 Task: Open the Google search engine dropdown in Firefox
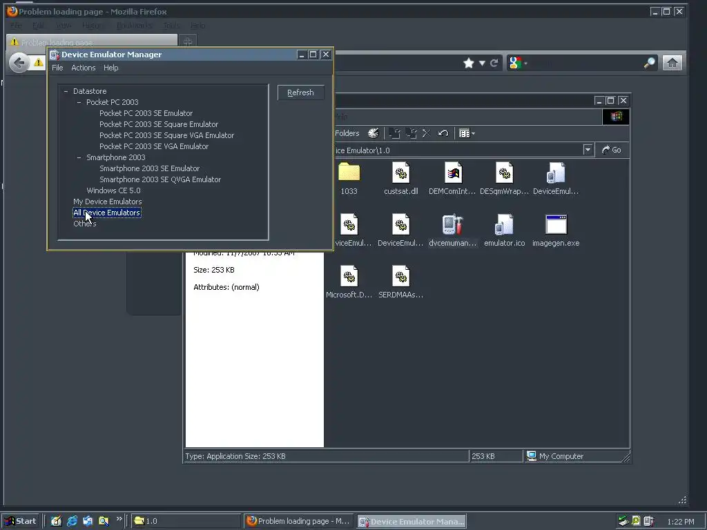pos(518,63)
